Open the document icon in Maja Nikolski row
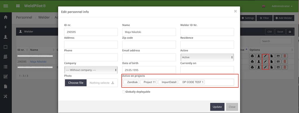The width and height of the screenshot is (299, 113). pyautogui.click(x=272, y=62)
